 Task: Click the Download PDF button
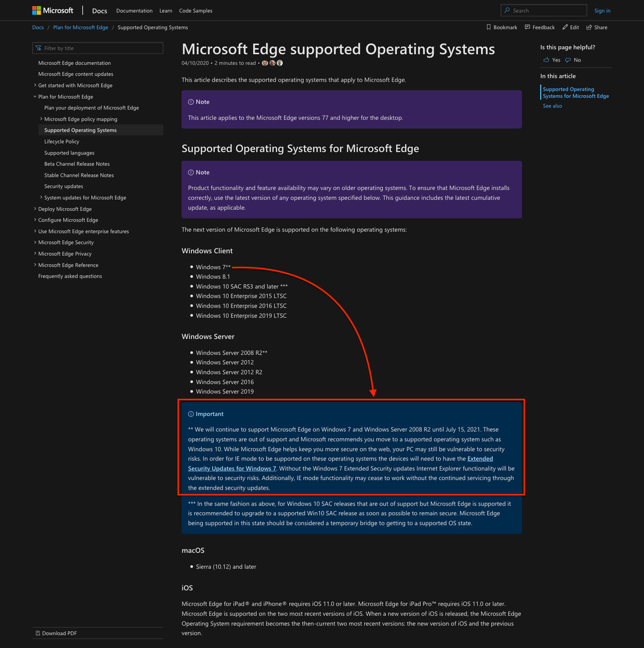(x=98, y=633)
